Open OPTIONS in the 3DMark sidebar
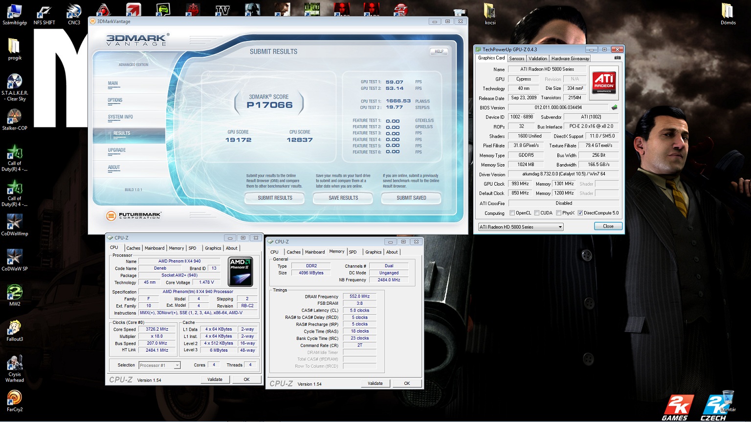Viewport: 751px width, 422px height. 115,100
